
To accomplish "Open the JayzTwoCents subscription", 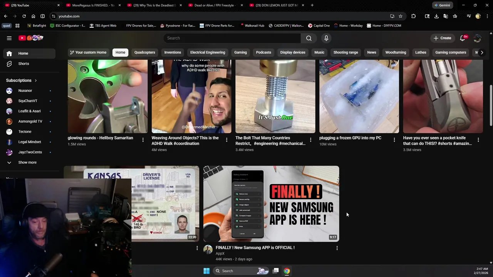I will (x=29, y=152).
